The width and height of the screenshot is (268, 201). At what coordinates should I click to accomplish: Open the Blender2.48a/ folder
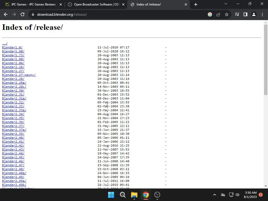(14, 173)
